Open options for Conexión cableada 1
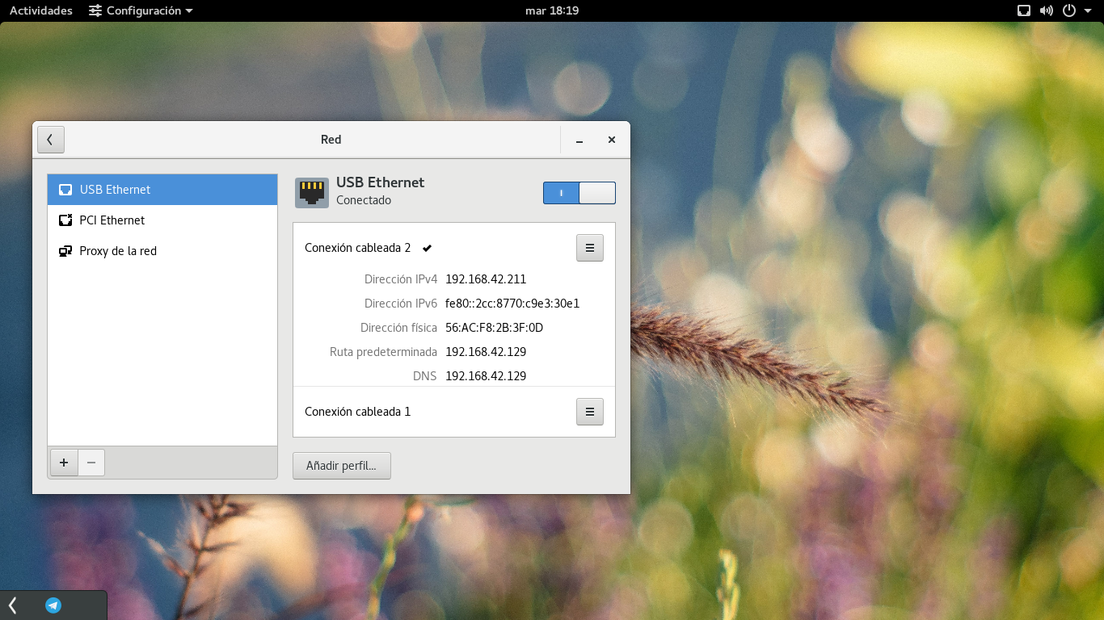1104x620 pixels. 590,412
